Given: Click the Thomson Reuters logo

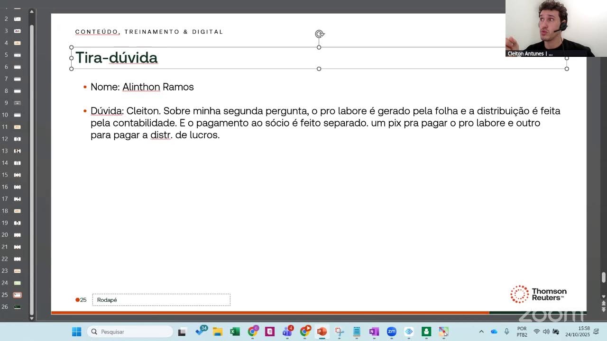Looking at the screenshot, I should [538, 294].
